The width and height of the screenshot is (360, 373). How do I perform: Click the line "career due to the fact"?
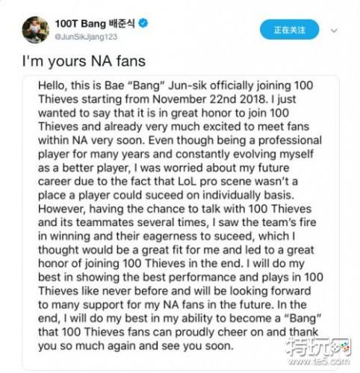point(168,181)
